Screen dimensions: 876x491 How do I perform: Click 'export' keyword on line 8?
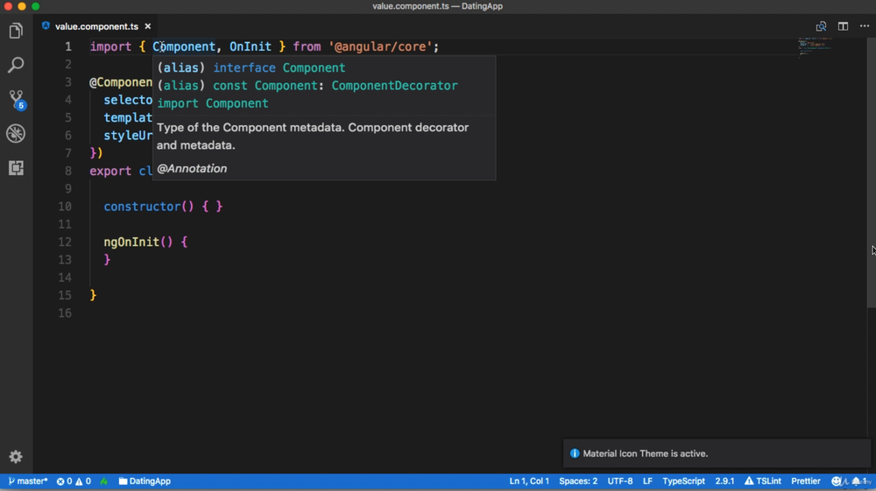(x=110, y=171)
